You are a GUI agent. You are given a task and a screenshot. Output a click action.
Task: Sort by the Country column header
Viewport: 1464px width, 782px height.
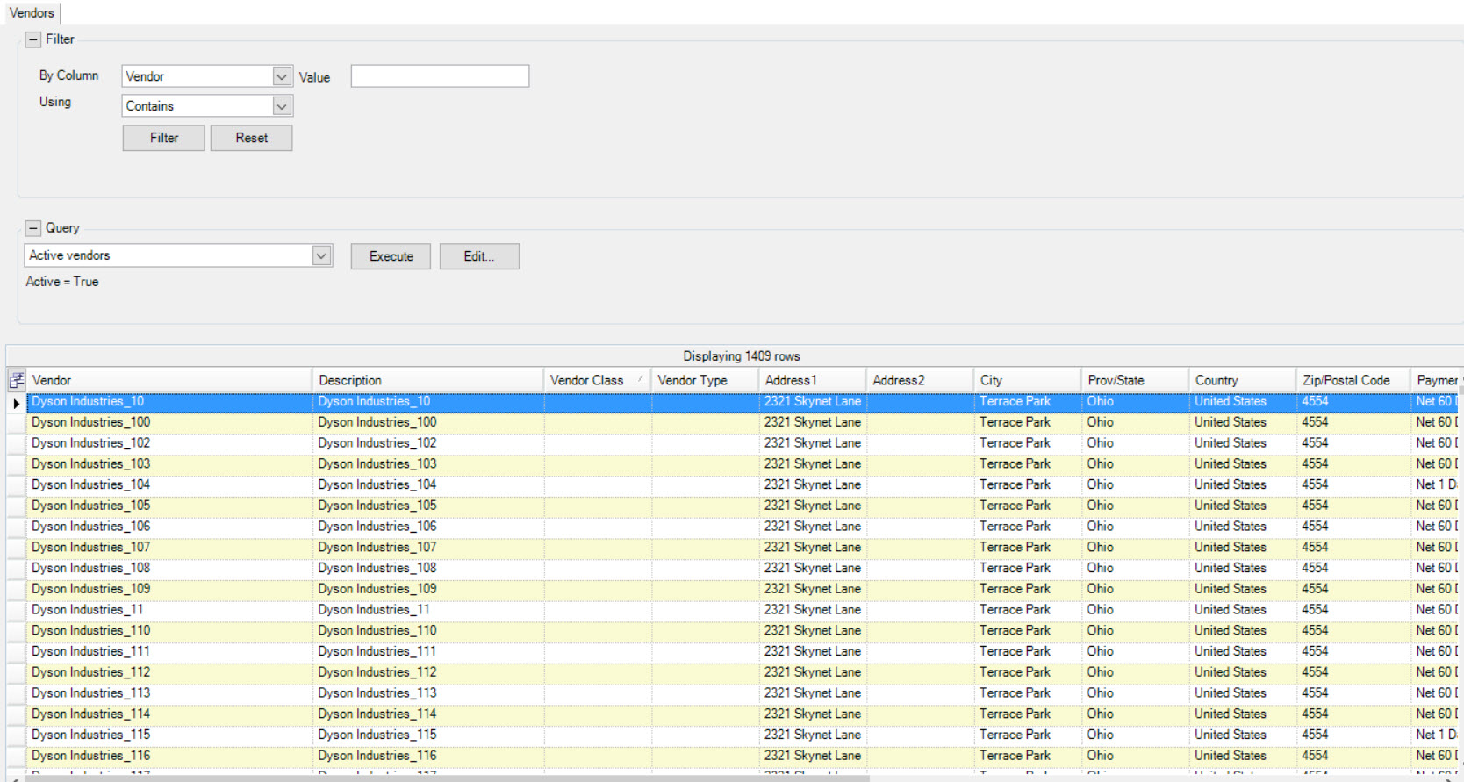click(x=1243, y=380)
